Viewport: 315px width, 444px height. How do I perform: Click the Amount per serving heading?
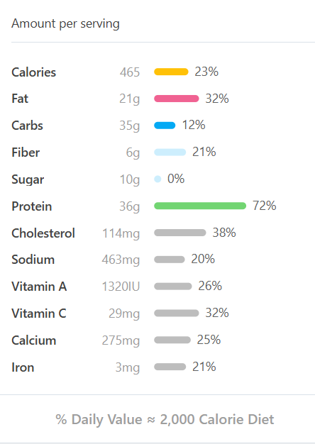(x=65, y=24)
